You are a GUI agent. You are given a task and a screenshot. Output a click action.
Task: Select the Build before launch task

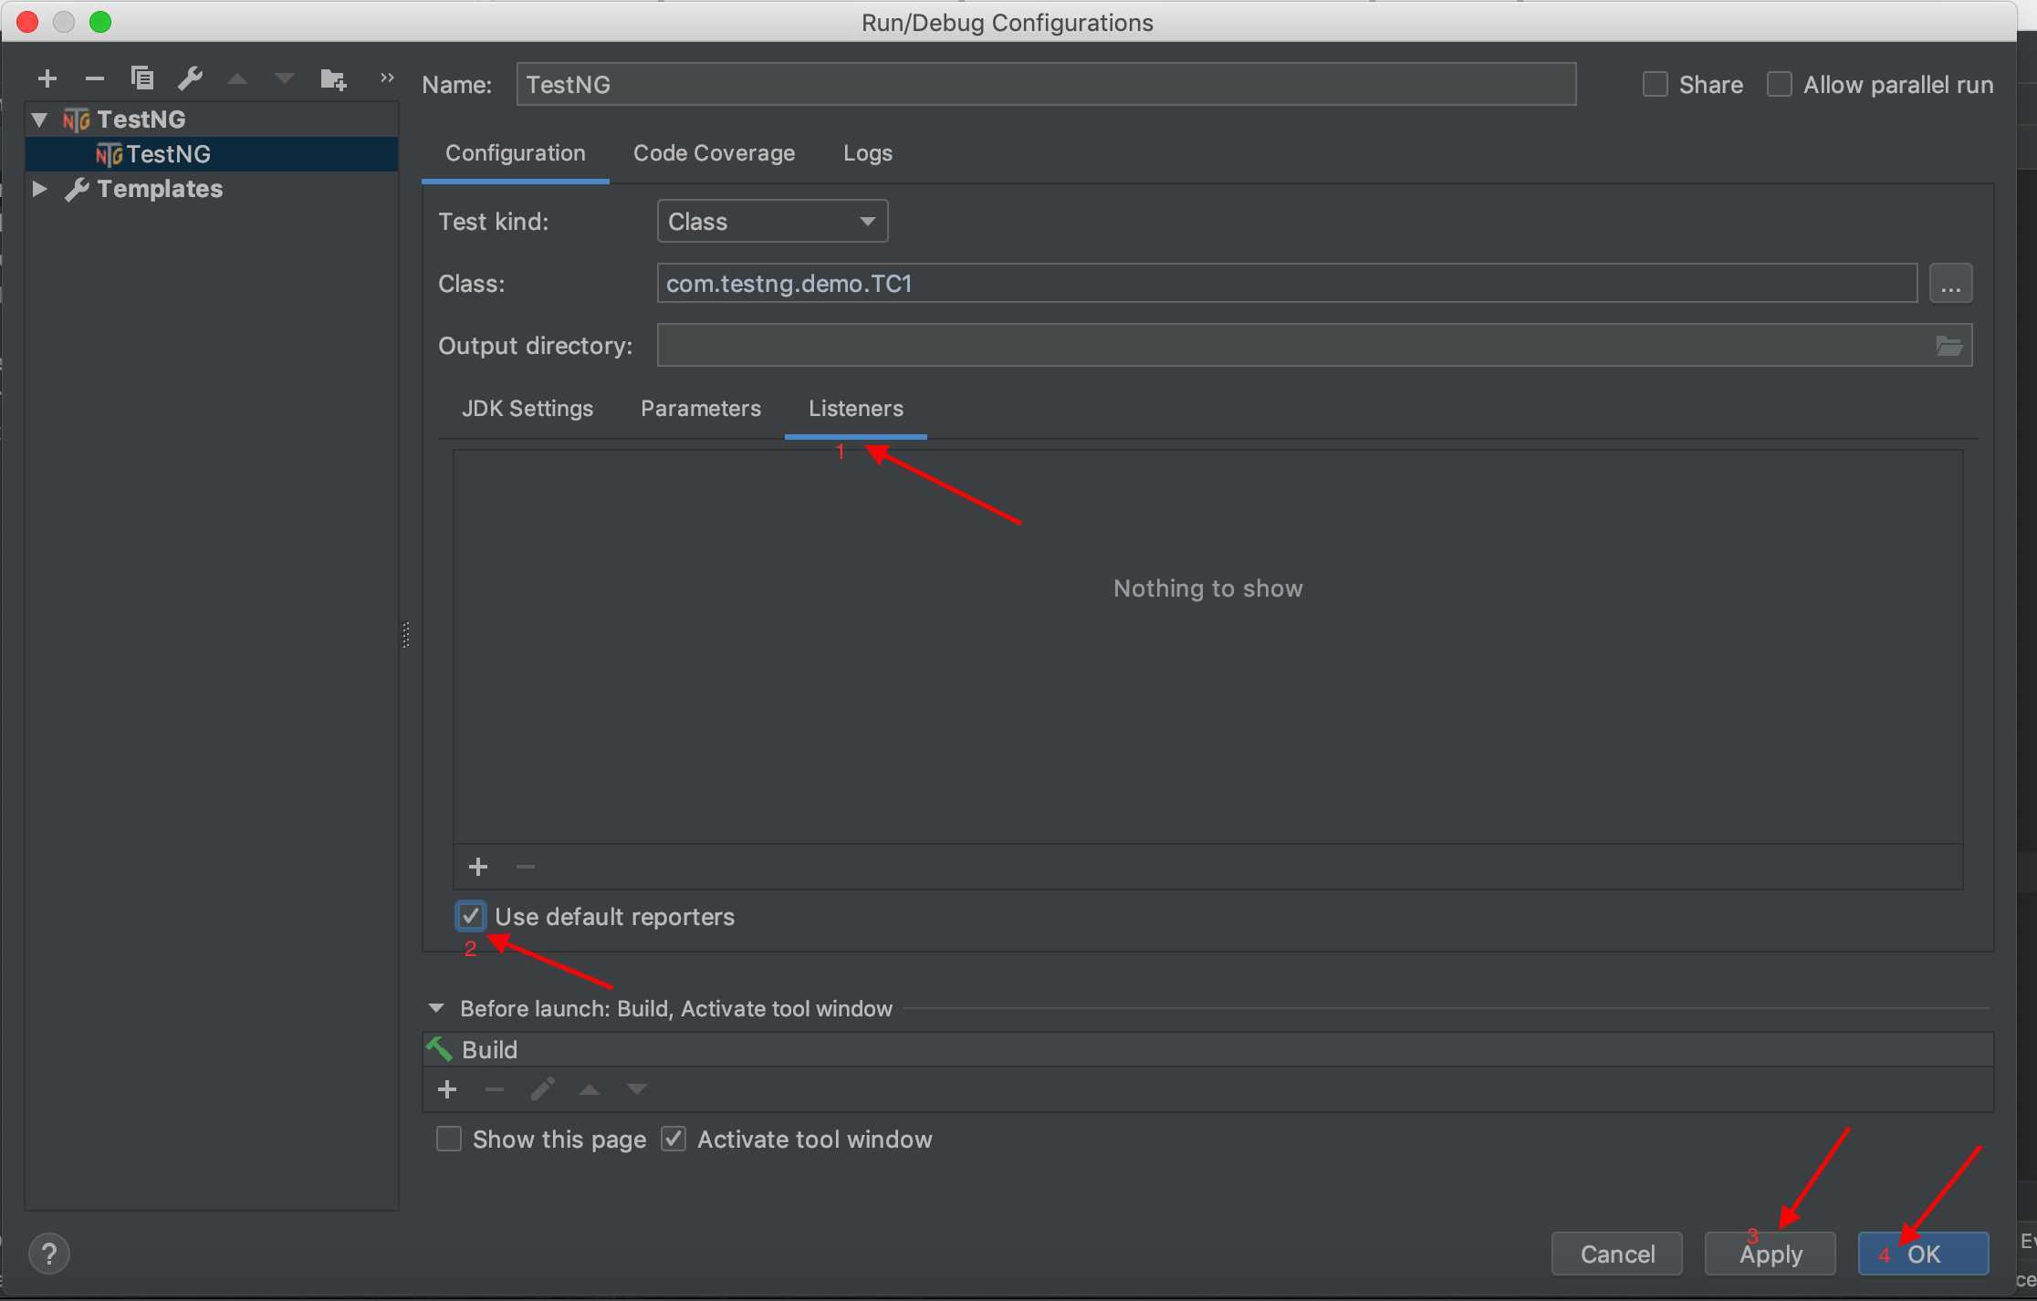pos(1207,1049)
